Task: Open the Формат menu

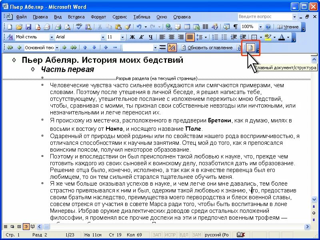Action: coord(98,17)
